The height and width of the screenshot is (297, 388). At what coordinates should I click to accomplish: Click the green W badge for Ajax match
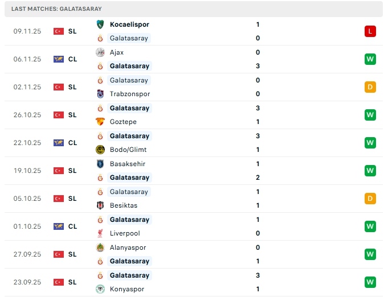coord(370,59)
